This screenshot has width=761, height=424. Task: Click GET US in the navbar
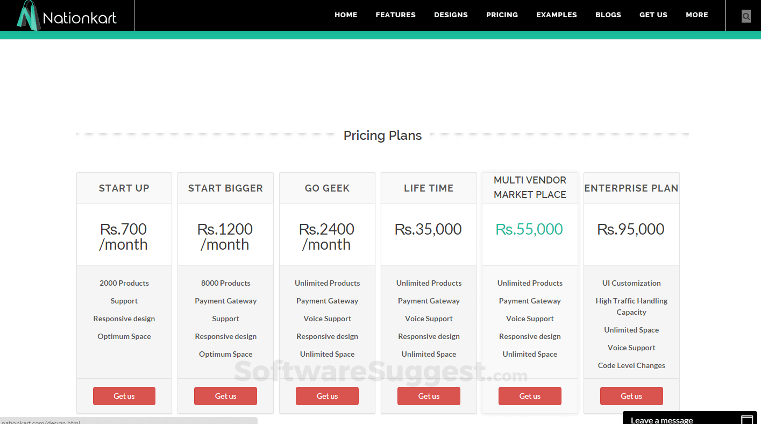[653, 15]
